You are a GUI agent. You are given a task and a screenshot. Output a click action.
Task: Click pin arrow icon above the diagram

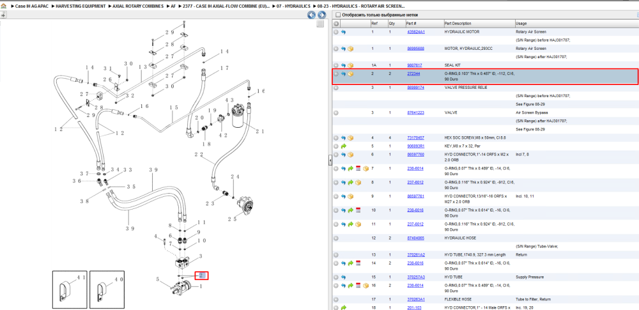click(x=3, y=15)
